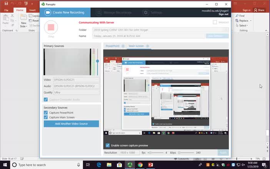Close the PowerPoint source tab icon
Image resolution: width=270 pixels, height=169 pixels.
(123, 46)
